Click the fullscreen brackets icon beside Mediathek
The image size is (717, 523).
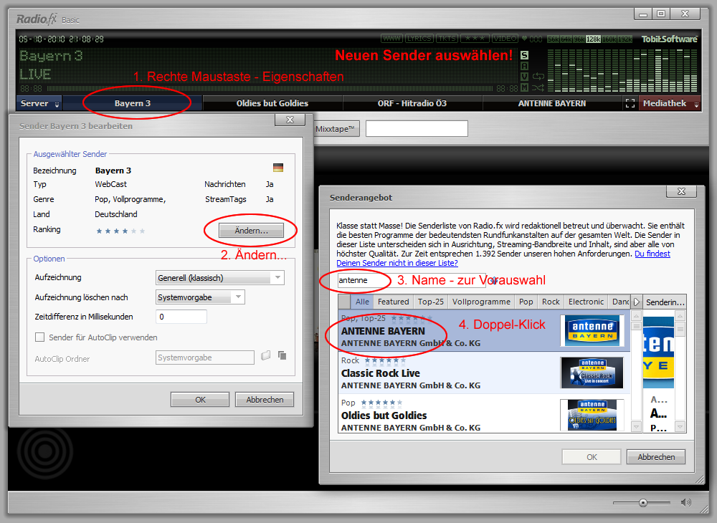(630, 103)
